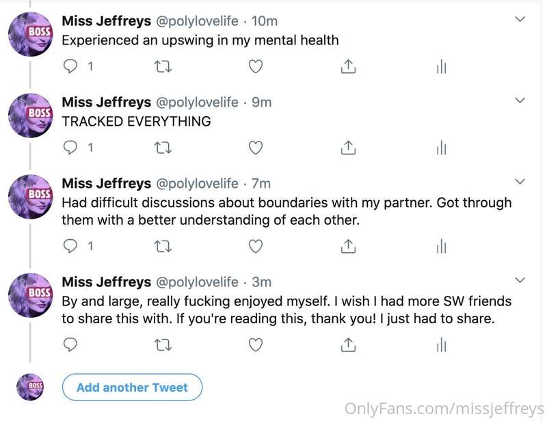Like the TRACKED EVERYTHING tweet

pyautogui.click(x=255, y=148)
